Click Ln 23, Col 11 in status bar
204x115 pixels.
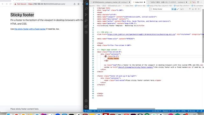click(157, 111)
